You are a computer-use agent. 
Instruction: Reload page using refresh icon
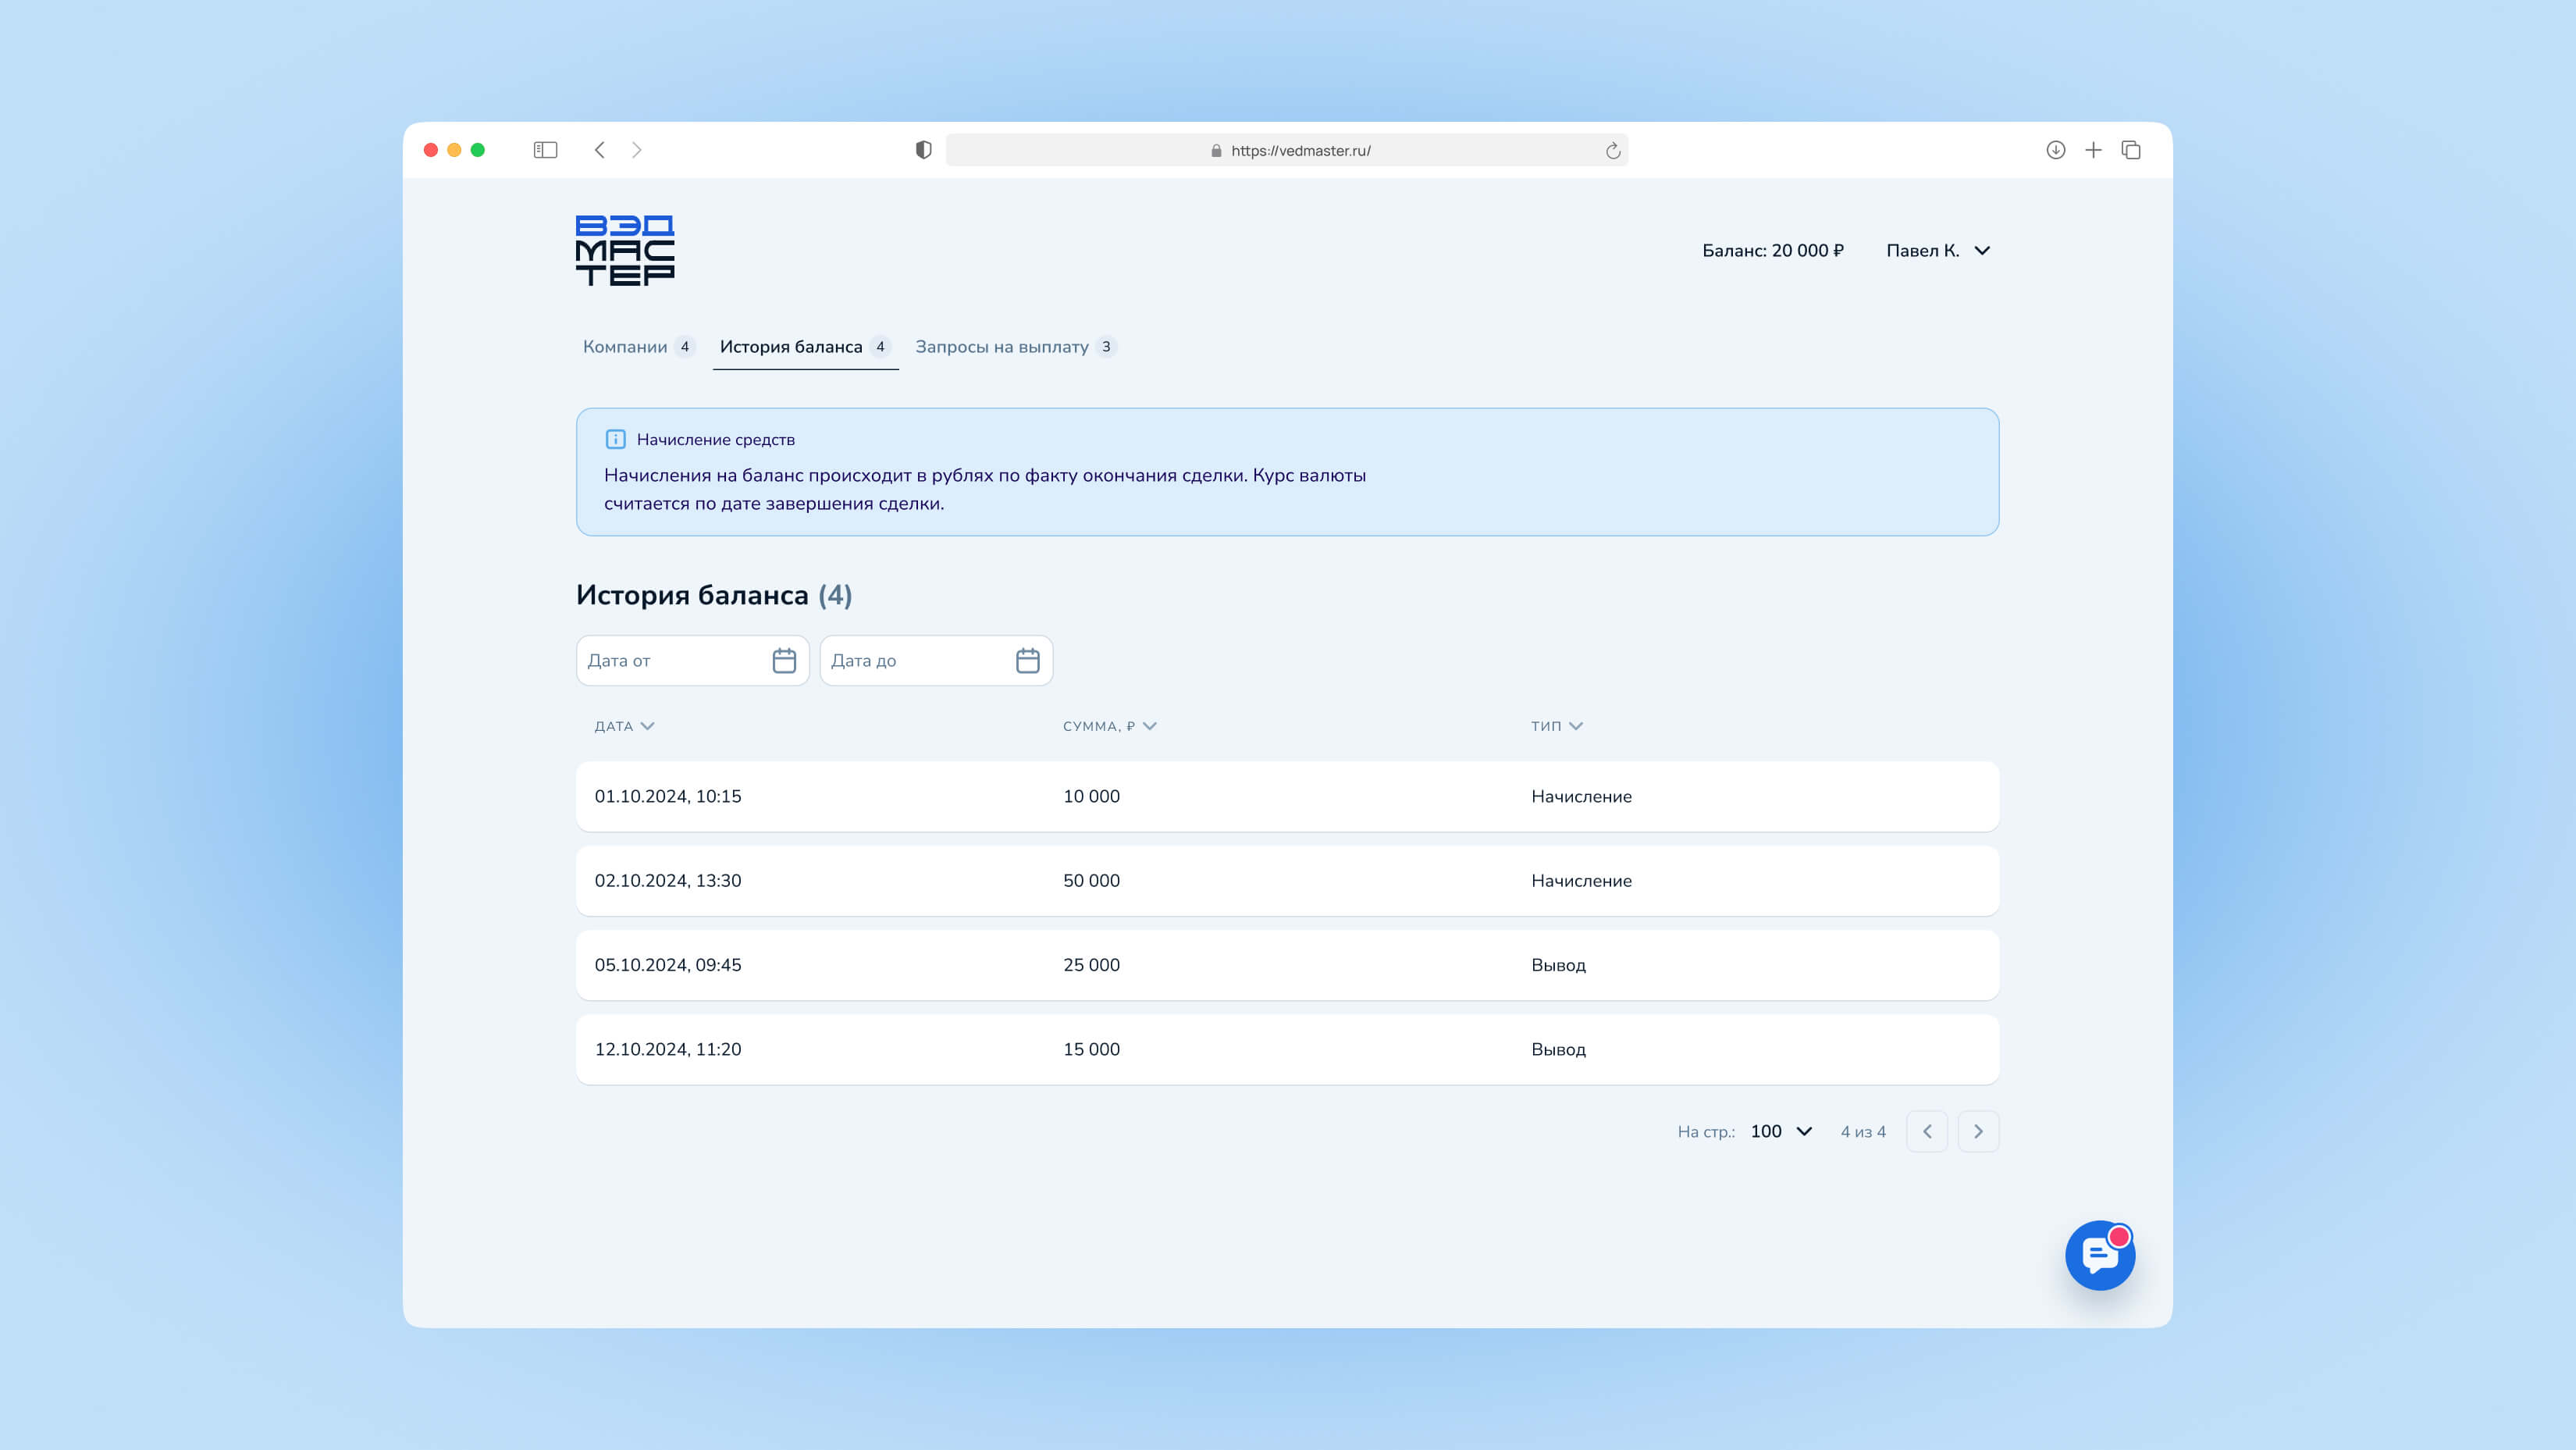(x=1612, y=151)
